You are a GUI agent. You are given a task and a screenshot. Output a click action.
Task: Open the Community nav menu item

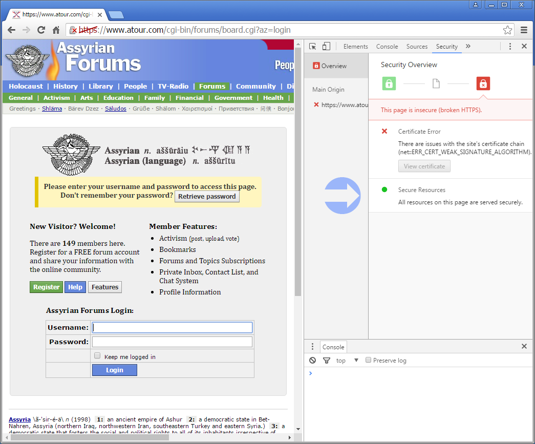256,87
